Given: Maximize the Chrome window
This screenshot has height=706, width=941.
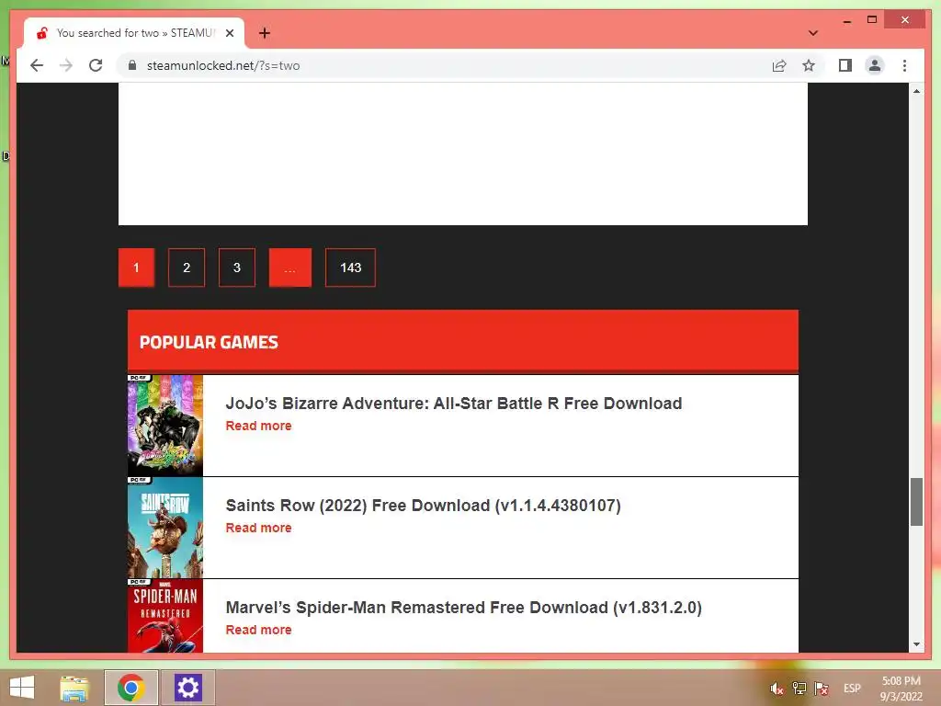Looking at the screenshot, I should 872,20.
